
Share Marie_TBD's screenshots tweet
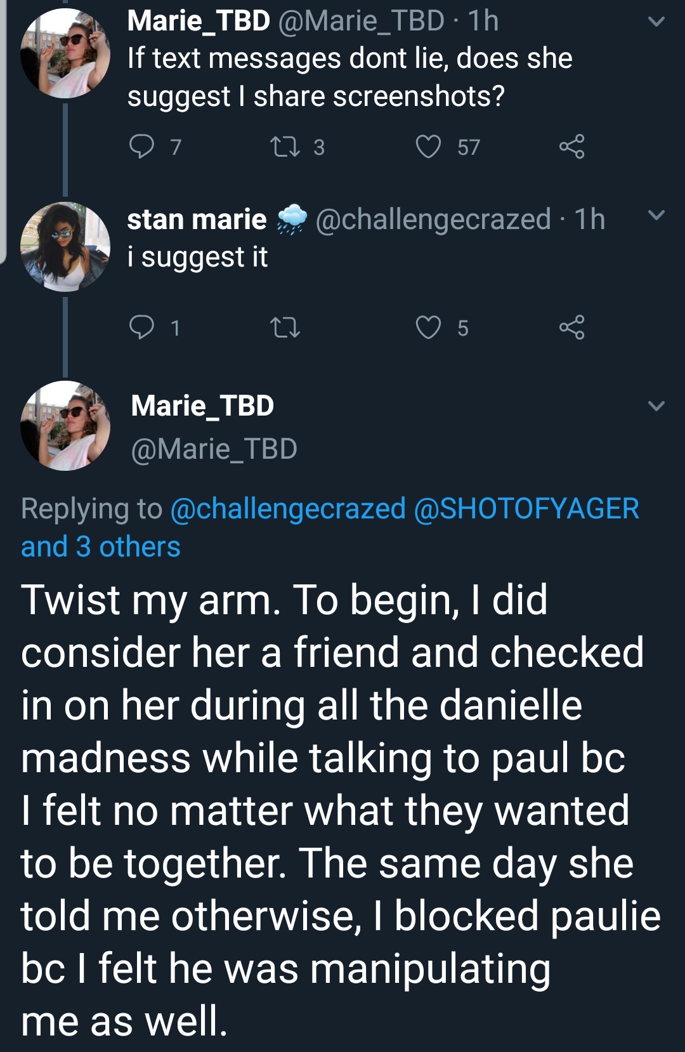[571, 147]
